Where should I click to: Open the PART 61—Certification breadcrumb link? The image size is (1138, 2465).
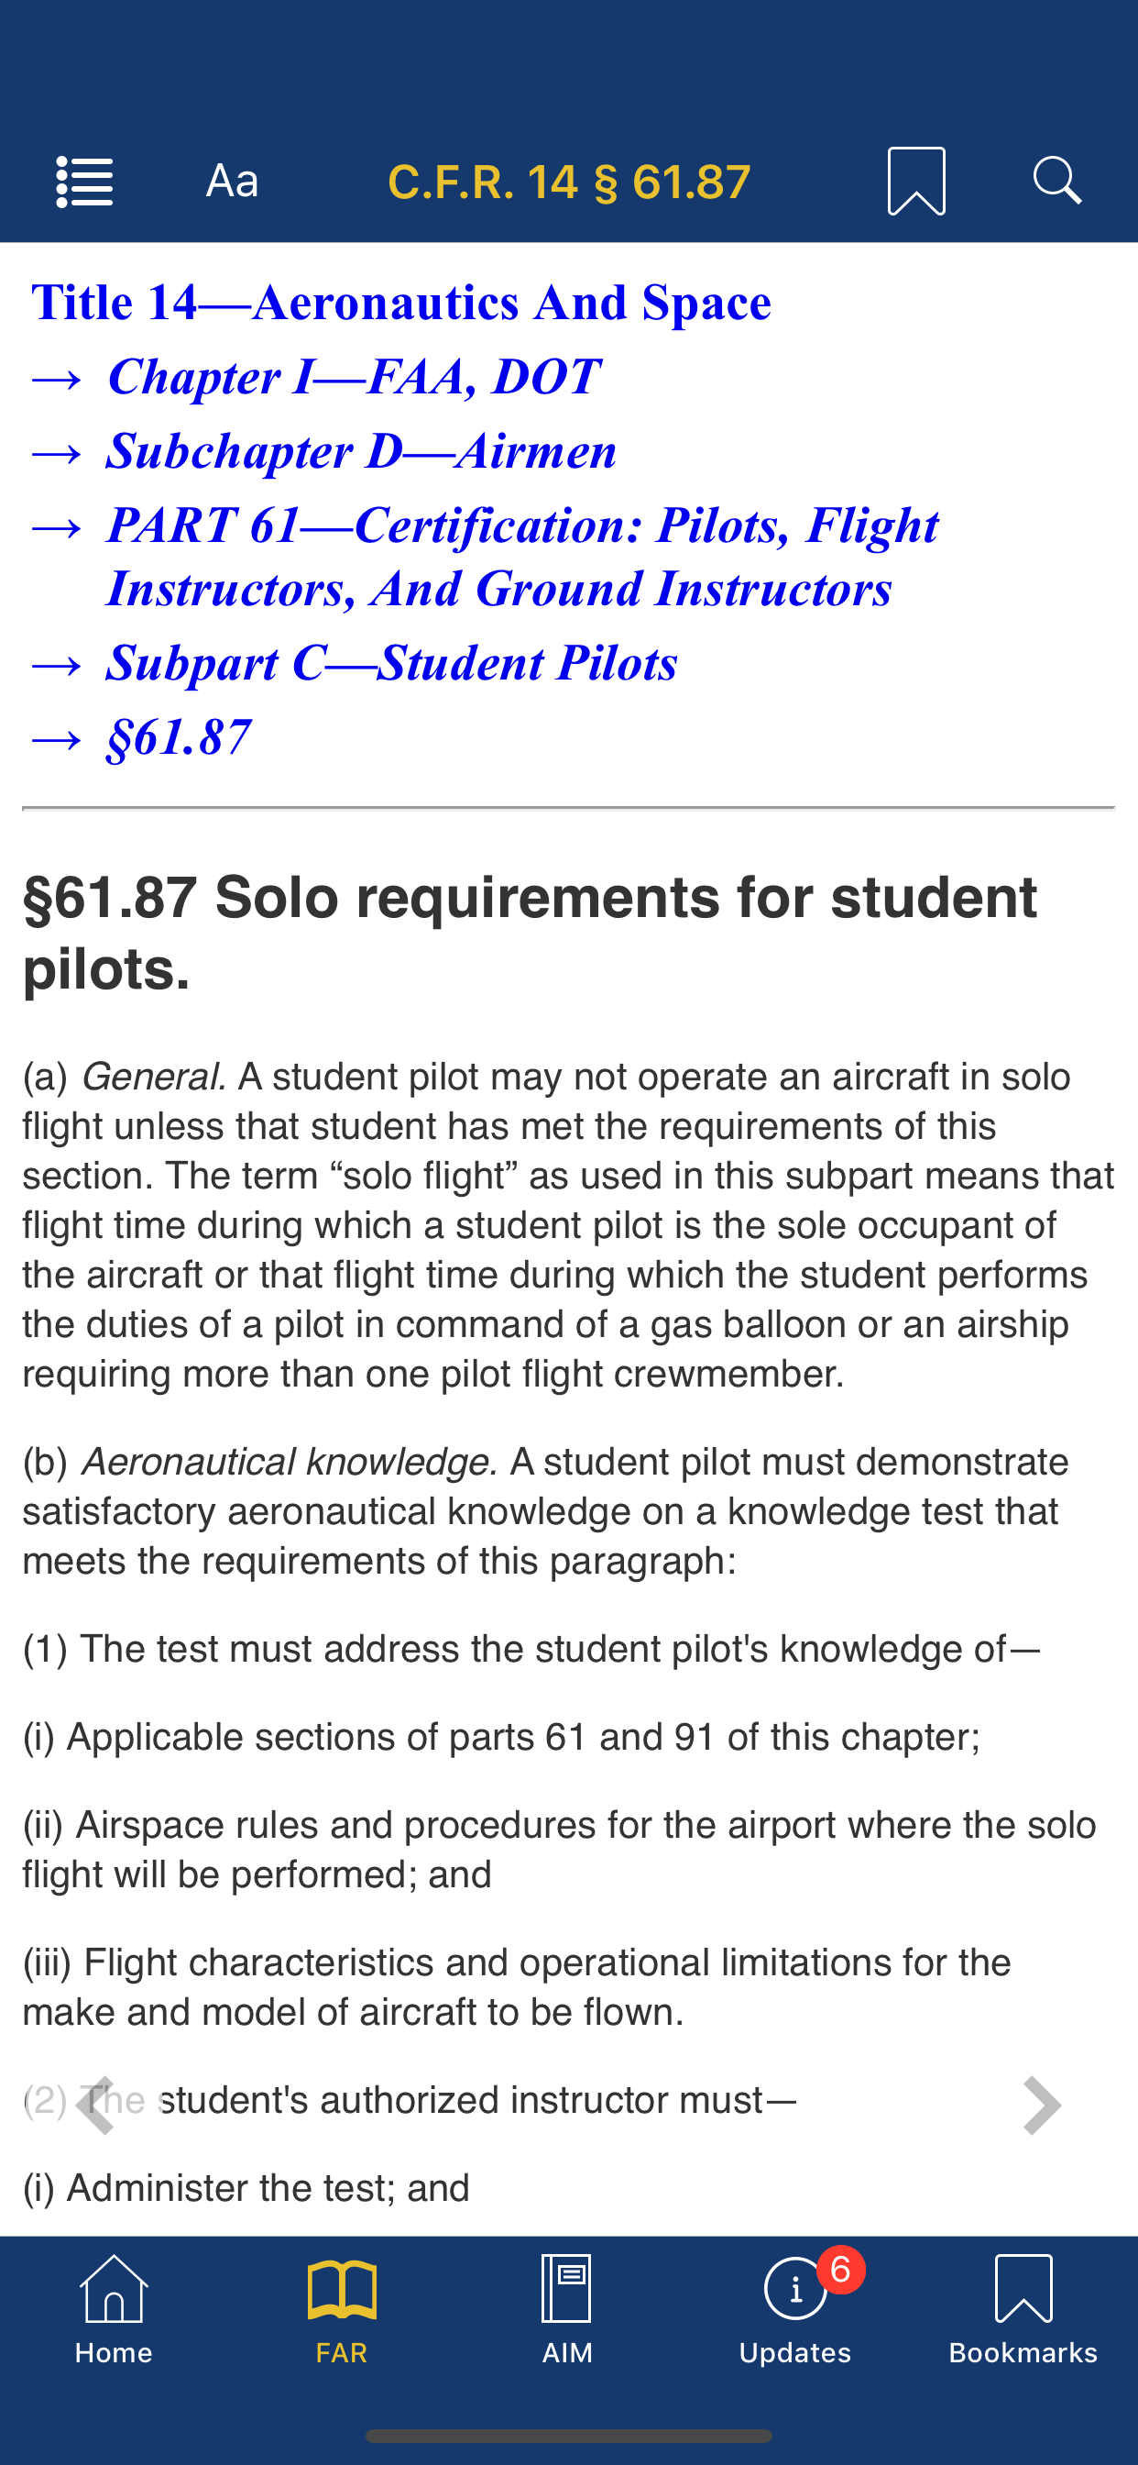(x=521, y=556)
